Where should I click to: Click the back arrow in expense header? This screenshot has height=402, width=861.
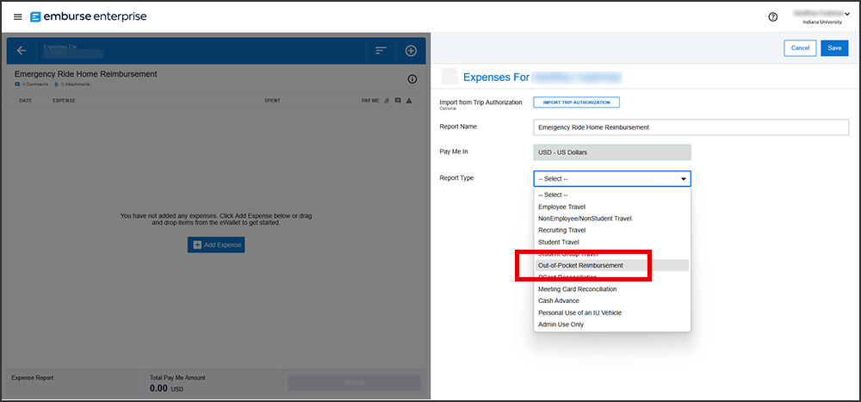pyautogui.click(x=22, y=51)
